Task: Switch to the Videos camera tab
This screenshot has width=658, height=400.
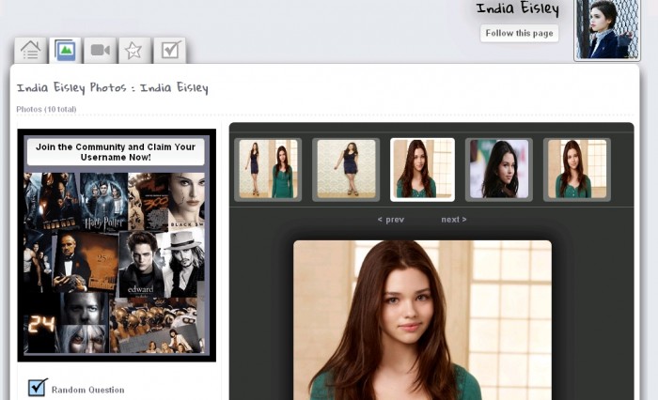Action: 100,51
